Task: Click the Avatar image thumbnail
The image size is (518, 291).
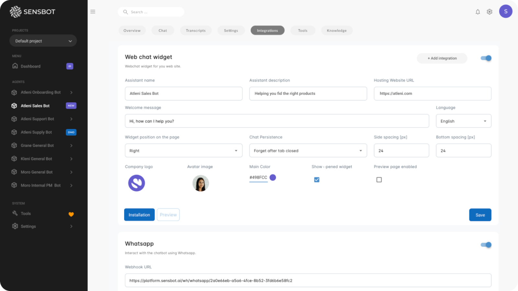Action: (x=201, y=183)
